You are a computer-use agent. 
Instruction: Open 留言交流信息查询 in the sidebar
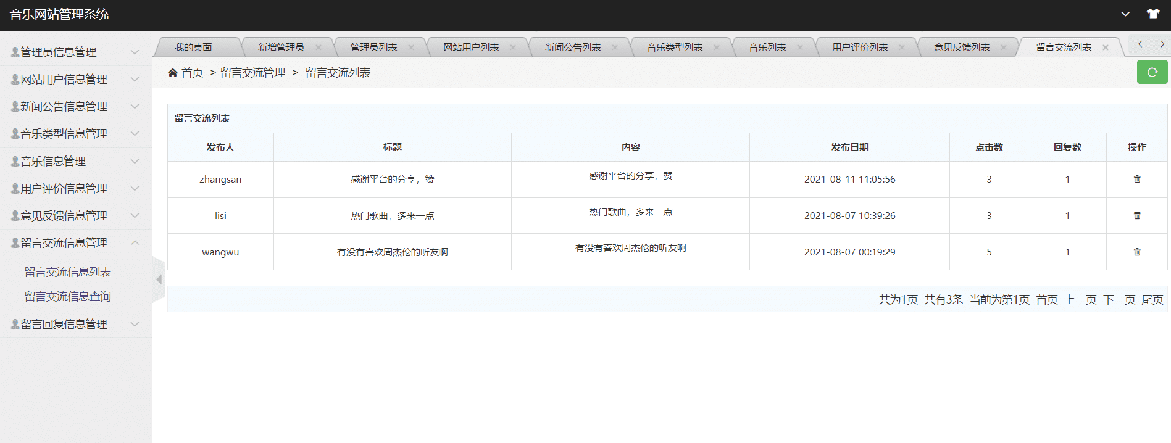coord(68,297)
